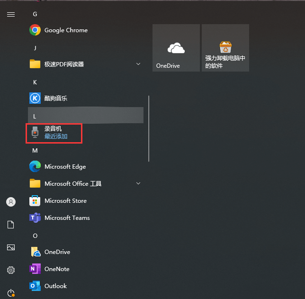This screenshot has height=299, width=305.
Task: Open the 录音机 voice recorder app
Action: pyautogui.click(x=53, y=132)
